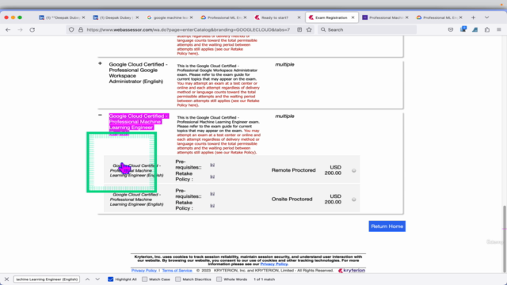Click the '1 of 1 match' status text
507x285 pixels.
[264, 279]
